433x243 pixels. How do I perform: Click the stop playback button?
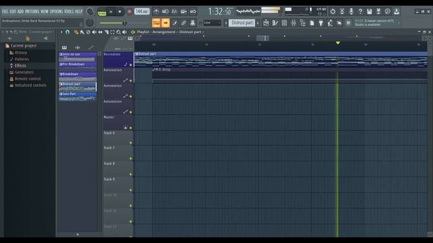[120, 12]
